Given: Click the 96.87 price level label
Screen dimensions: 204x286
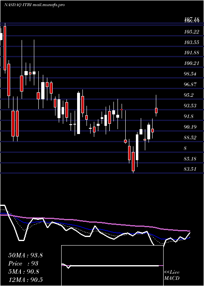Looking at the screenshot, I should 190,85.
